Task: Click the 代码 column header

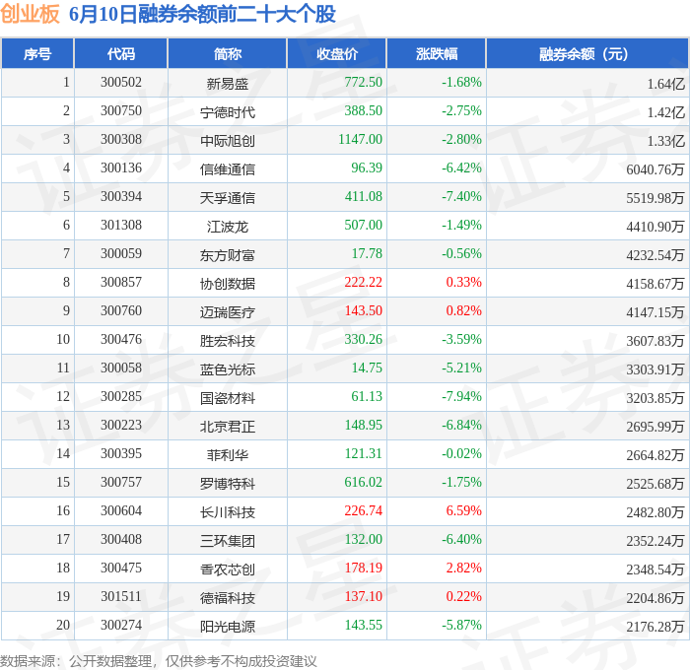Action: click(121, 54)
